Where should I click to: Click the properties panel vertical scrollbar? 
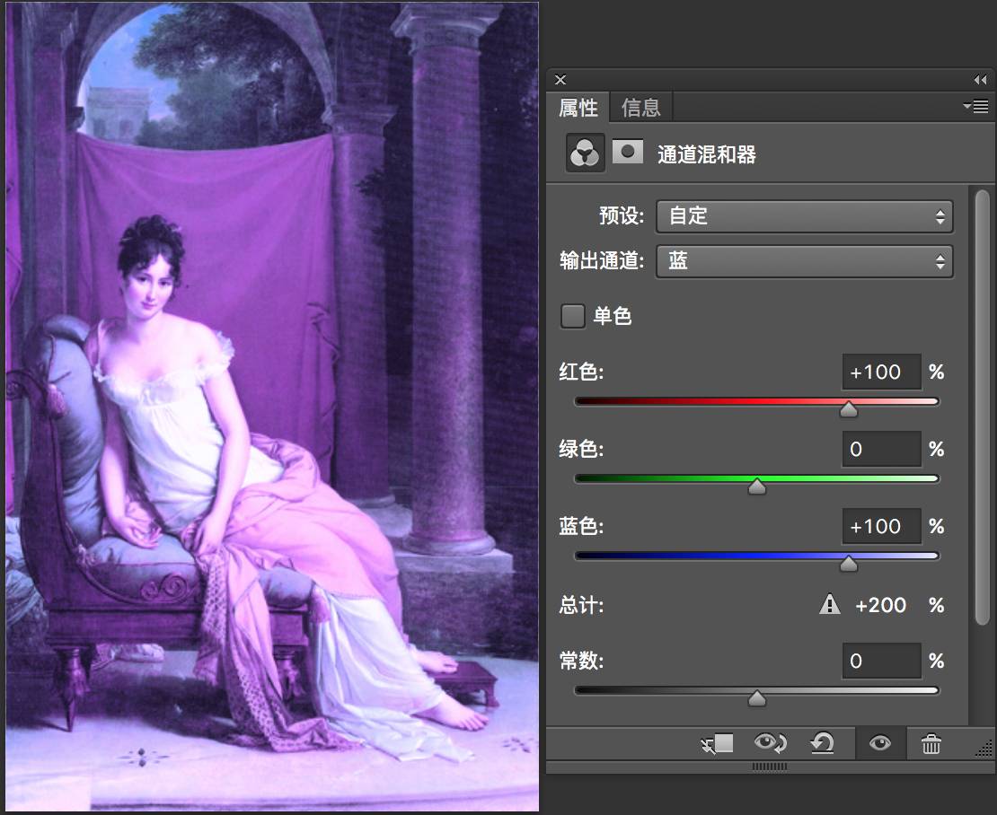point(983,407)
